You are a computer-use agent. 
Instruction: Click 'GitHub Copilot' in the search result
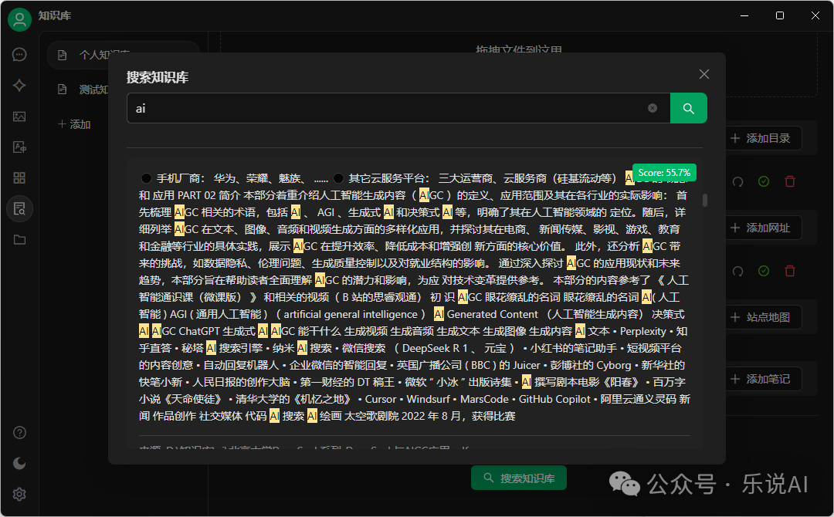coord(554,399)
